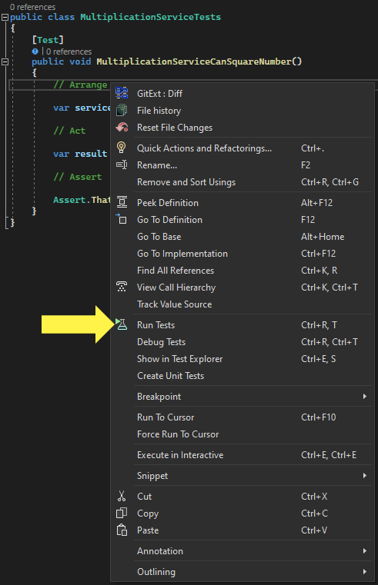
Task: Click the Paste clipboard icon
Action: pyautogui.click(x=122, y=530)
